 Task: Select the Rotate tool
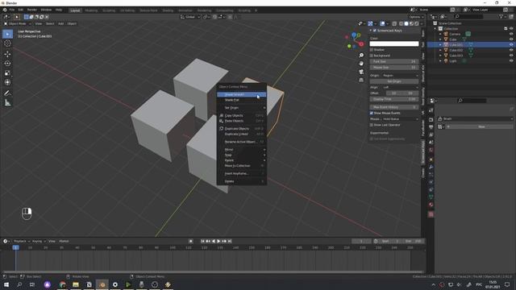tap(7, 64)
